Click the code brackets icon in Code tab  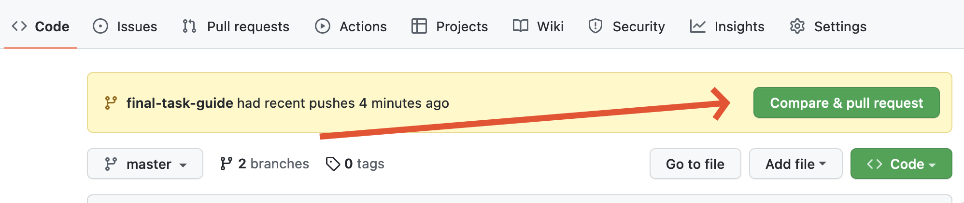(x=19, y=26)
